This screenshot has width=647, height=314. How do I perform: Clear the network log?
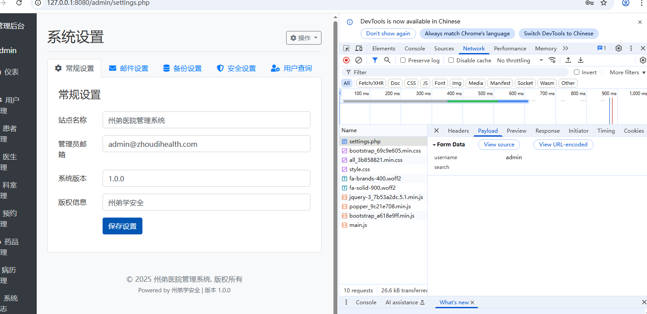pyautogui.click(x=359, y=60)
